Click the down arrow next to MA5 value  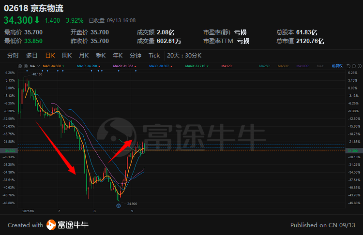tap(64, 66)
